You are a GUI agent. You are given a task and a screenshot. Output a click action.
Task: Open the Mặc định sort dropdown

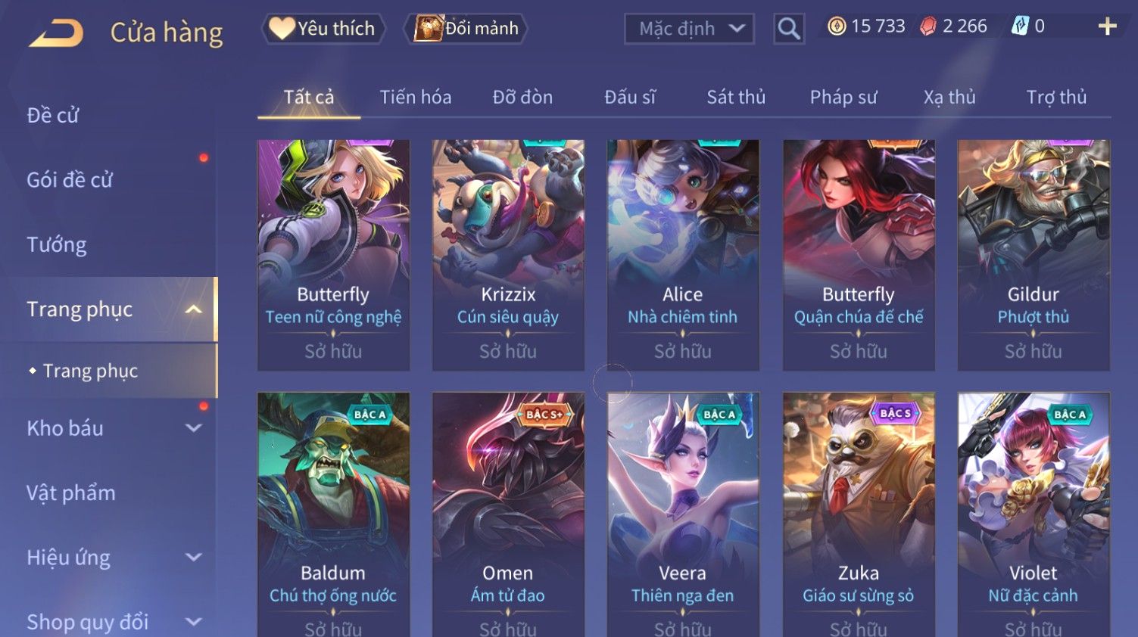(x=689, y=29)
